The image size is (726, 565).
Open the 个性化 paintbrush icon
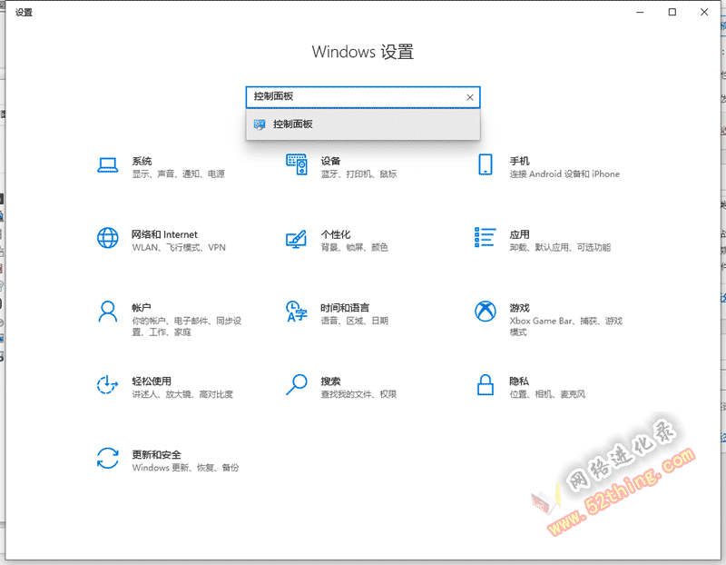click(x=297, y=239)
